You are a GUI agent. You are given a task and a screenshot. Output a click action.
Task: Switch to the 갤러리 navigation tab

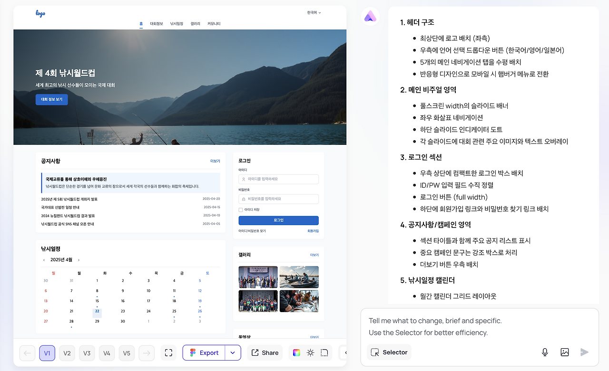195,23
